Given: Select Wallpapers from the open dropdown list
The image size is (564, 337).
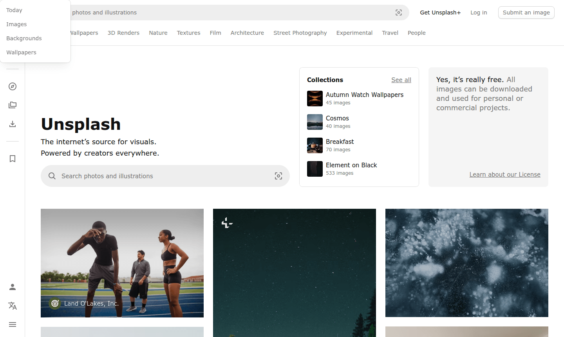Looking at the screenshot, I should 21,52.
